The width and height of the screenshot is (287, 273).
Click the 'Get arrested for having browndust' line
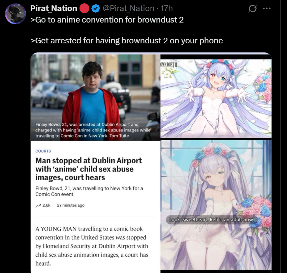pyautogui.click(x=126, y=41)
